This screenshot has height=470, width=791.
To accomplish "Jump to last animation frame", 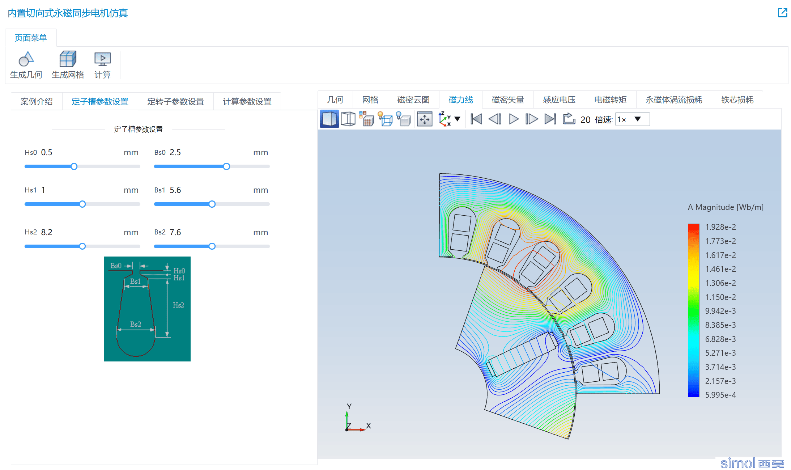I will pos(550,119).
